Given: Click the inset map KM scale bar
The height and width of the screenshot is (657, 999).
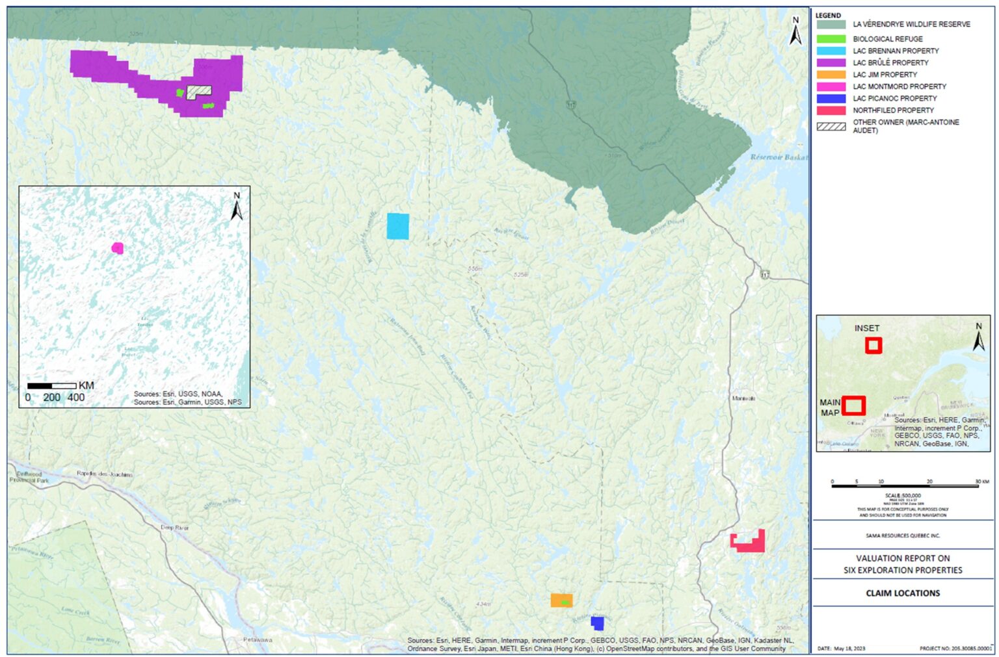Looking at the screenshot, I should [x=51, y=386].
